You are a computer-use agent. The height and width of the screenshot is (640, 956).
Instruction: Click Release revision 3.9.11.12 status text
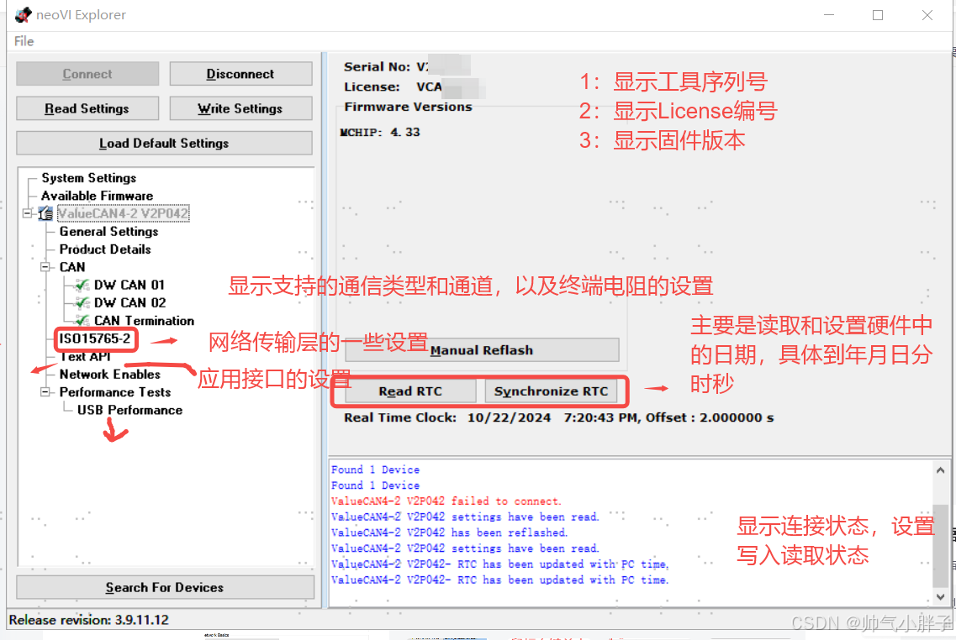tap(89, 620)
